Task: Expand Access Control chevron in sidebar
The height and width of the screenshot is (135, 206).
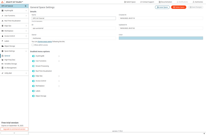Action: tap(26, 36)
